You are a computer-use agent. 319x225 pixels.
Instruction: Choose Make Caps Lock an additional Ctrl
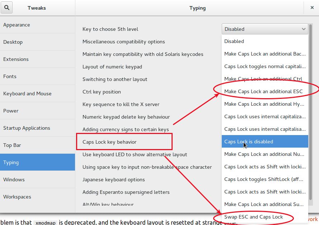[x=265, y=79]
